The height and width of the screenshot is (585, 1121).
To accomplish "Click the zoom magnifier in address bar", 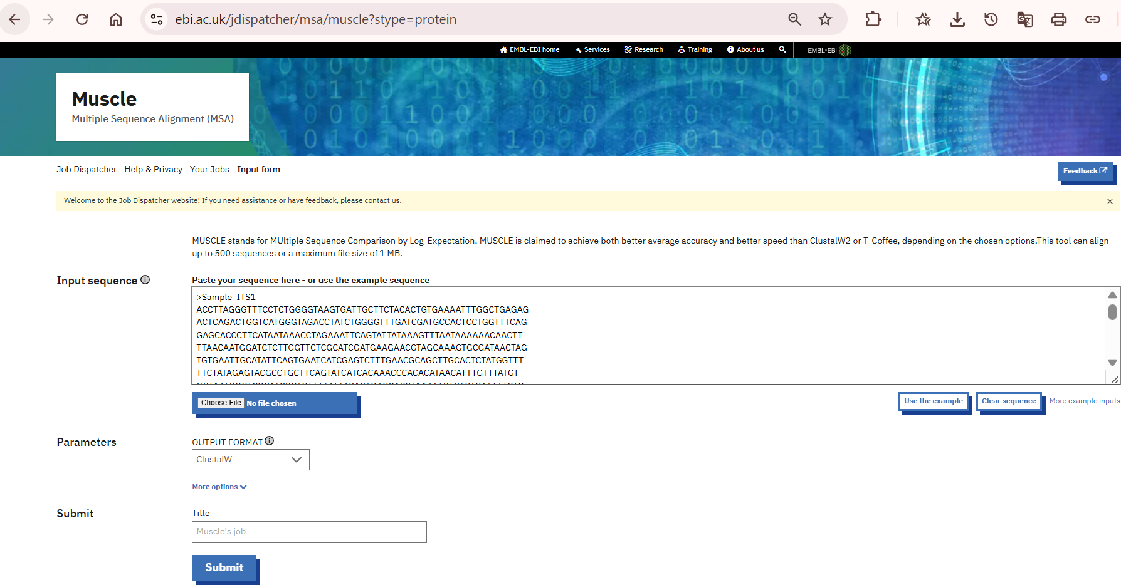I will pos(794,19).
